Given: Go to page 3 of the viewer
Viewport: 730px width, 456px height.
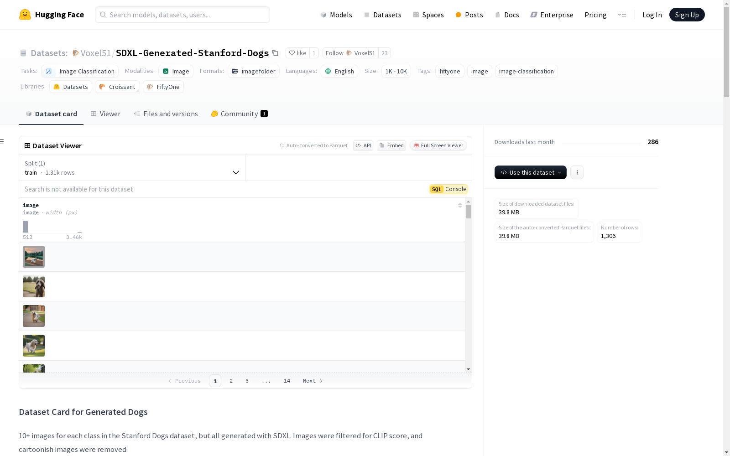Looking at the screenshot, I should coord(247,381).
